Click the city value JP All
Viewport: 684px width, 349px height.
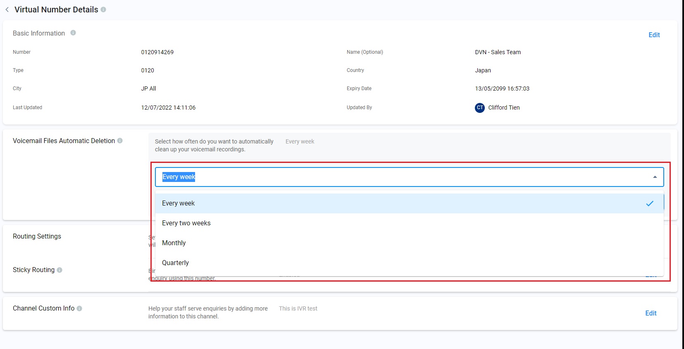148,88
